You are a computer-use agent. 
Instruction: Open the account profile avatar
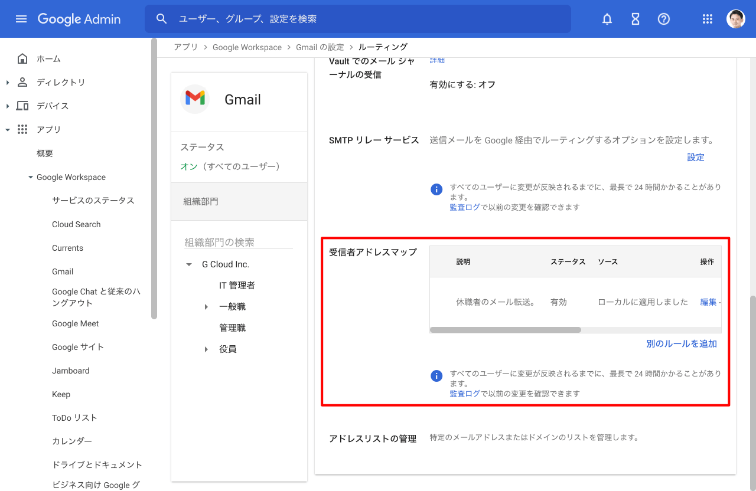click(x=736, y=19)
